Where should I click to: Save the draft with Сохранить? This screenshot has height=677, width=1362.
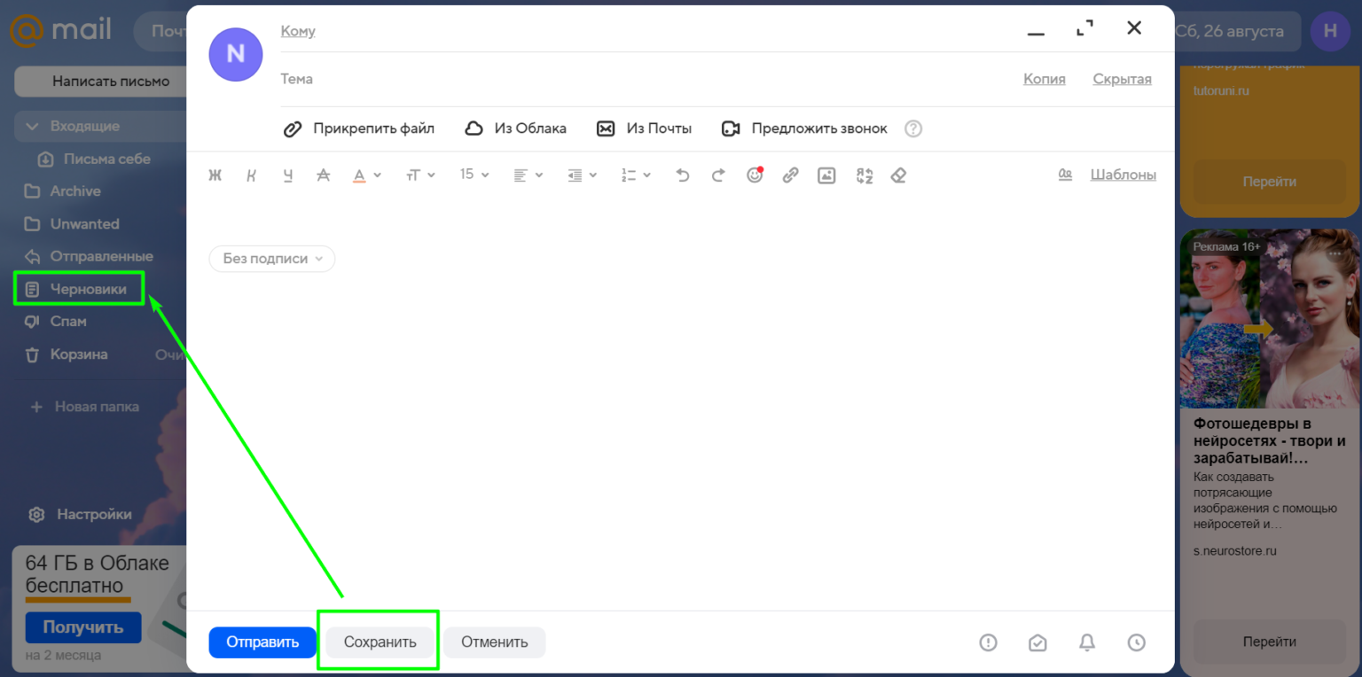[380, 642]
